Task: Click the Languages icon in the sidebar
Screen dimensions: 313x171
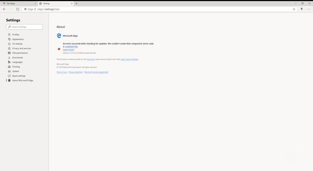Action: [x=9, y=62]
